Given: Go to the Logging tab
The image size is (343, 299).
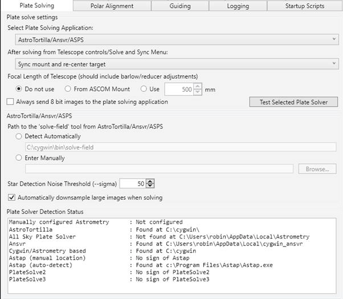Looking at the screenshot, I should (x=238, y=6).
